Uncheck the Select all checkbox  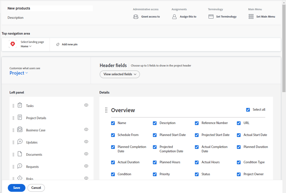(x=248, y=110)
